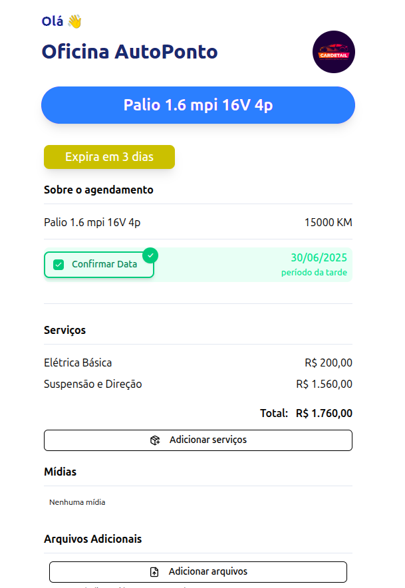This screenshot has width=405, height=588.
Task: Click the Oficina AutoPonto title
Action: [x=130, y=51]
